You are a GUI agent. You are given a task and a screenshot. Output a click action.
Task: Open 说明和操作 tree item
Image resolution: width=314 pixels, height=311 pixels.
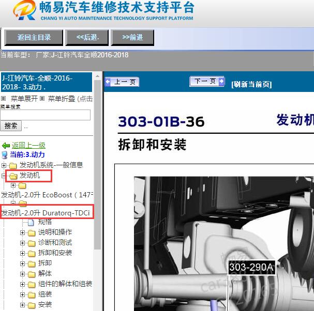[x=55, y=232]
